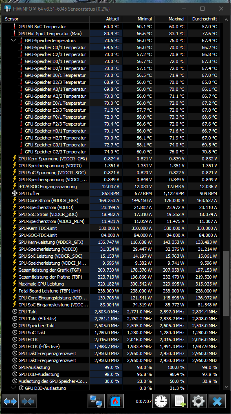Select the Total Board Leistung (TBP) Limit row

pyautogui.click(x=111, y=291)
